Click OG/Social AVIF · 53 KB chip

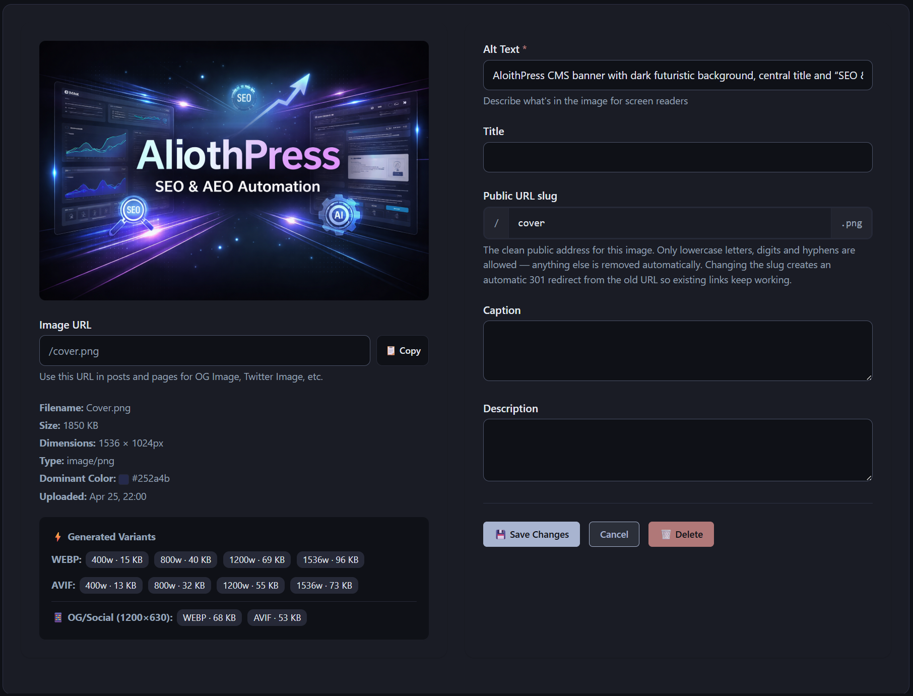[277, 618]
